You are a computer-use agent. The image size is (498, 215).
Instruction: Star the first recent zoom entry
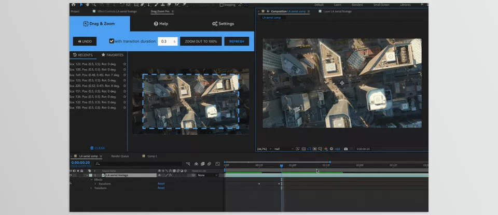pyautogui.click(x=125, y=64)
